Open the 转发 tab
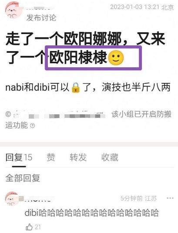The image size is (178, 233). coord(78,157)
